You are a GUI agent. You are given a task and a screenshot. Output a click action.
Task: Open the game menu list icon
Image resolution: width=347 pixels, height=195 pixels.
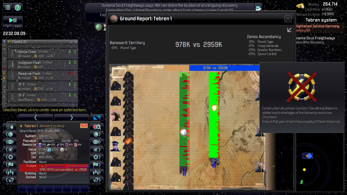point(8,7)
